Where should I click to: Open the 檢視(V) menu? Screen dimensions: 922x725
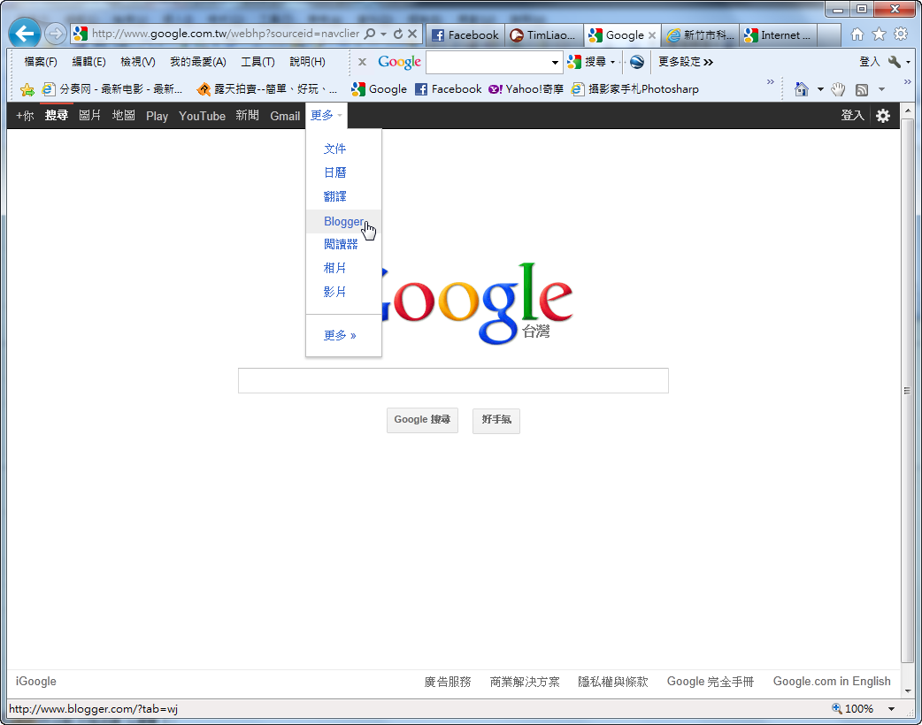[x=138, y=62]
